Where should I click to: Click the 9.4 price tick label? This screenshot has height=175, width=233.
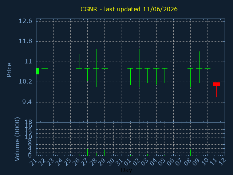coord(27,102)
